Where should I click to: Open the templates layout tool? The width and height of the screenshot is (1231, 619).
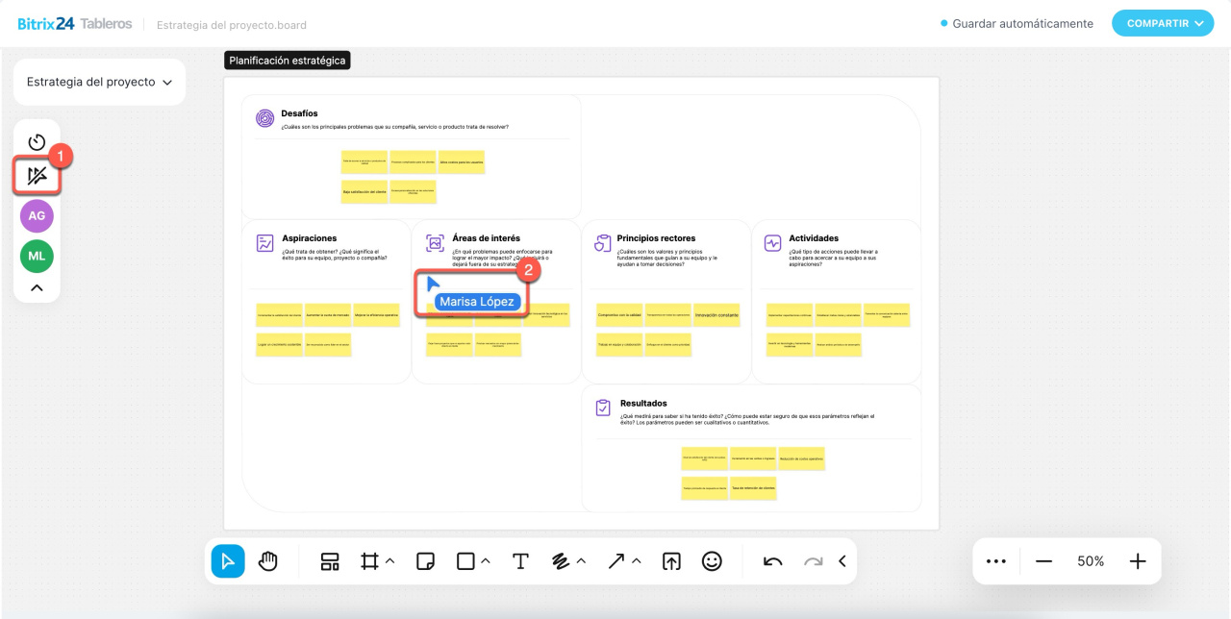pyautogui.click(x=330, y=561)
